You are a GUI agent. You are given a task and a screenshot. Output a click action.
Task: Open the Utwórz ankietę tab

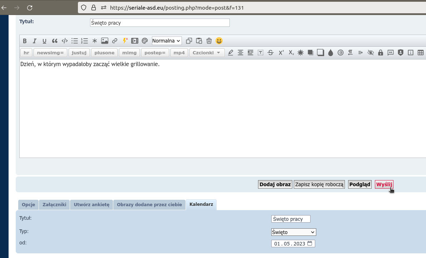coord(91,205)
